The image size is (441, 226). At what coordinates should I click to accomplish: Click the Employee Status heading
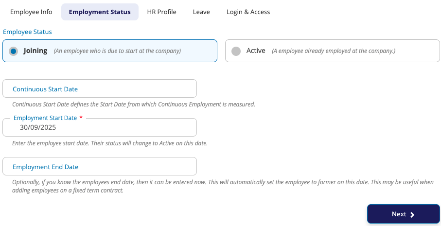tap(27, 32)
